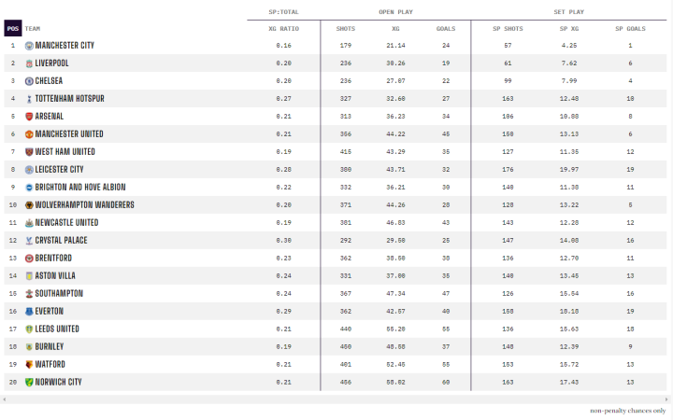The width and height of the screenshot is (673, 420).
Task: Click the Watford club crest icon
Action: pyautogui.click(x=29, y=364)
